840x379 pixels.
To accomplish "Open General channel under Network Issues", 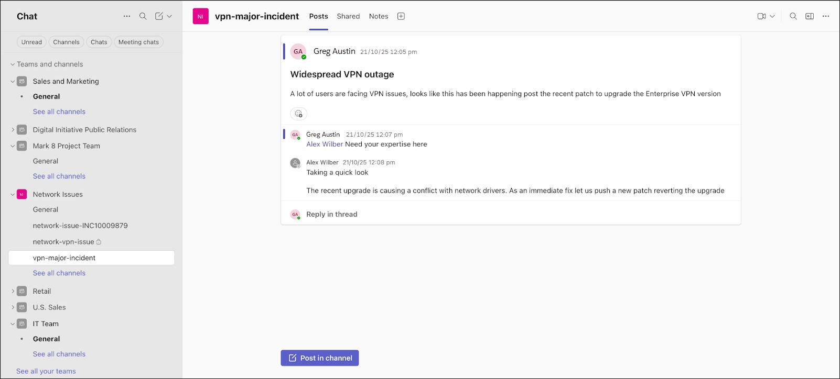I will [46, 209].
